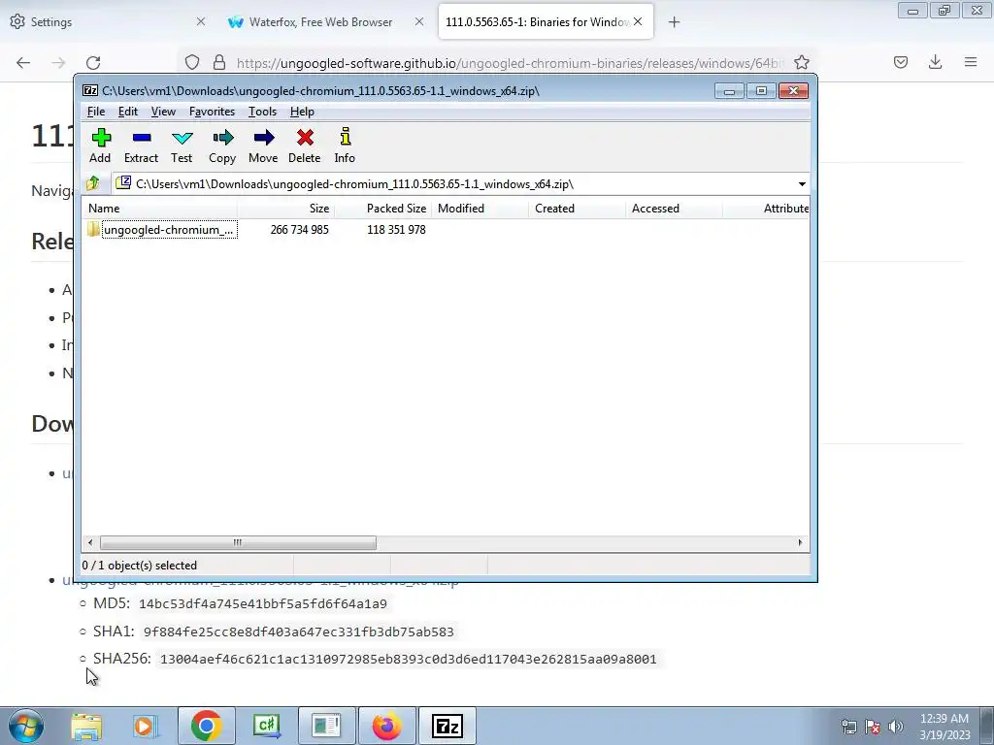
Task: Select the ungoogled-chromium folder entry
Action: (x=163, y=229)
